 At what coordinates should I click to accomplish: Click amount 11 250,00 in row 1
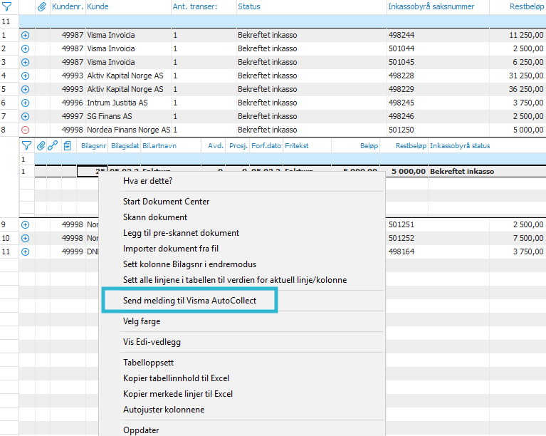pyautogui.click(x=526, y=35)
